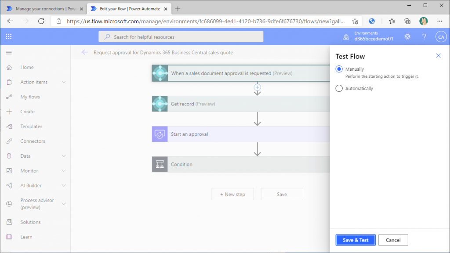Expand the Action items chevron
Image resolution: width=450 pixels, height=253 pixels.
point(64,82)
